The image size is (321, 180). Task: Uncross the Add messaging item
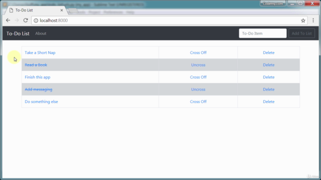[198, 89]
